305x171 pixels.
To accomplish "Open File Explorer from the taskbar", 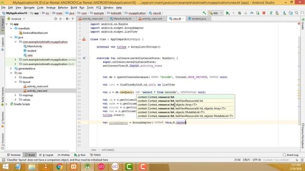I will 32,167.
